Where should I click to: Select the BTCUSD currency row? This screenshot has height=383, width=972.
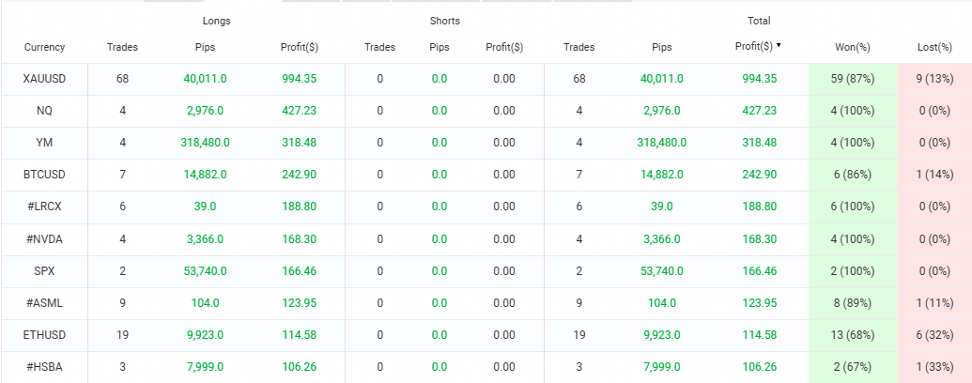(44, 175)
